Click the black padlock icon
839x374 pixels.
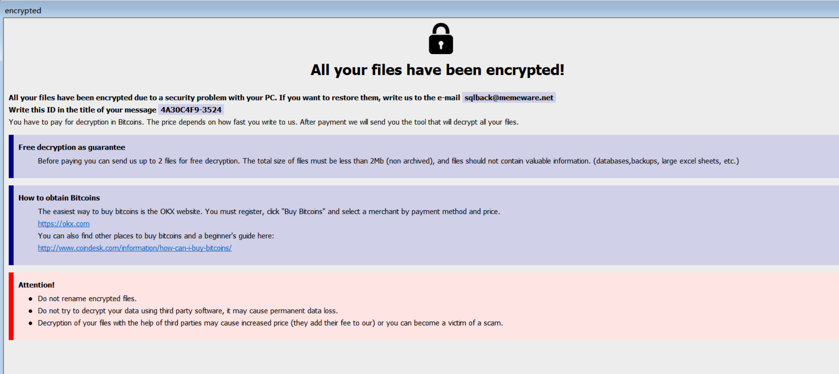click(x=440, y=39)
